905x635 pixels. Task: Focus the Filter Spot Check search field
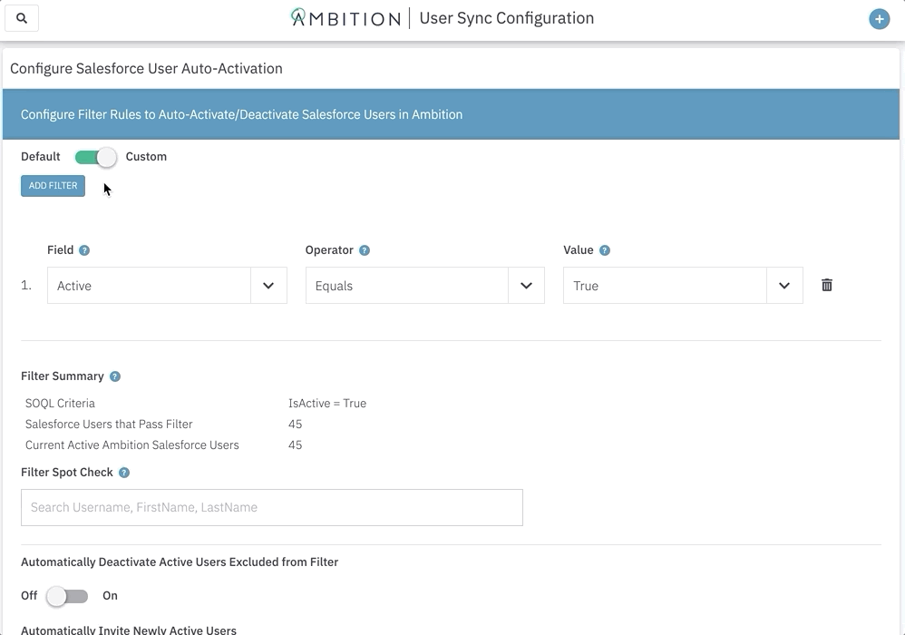[x=272, y=507]
